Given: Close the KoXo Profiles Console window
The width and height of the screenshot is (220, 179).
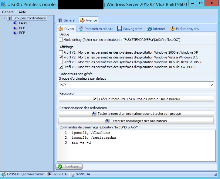Looking at the screenshot, I should click(212, 3).
